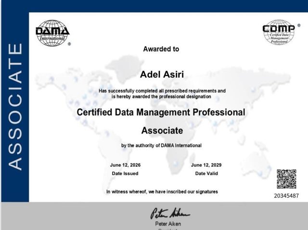The image size is (308, 230).
Task: Click the printed name Peter Aiken
Action: click(168, 224)
